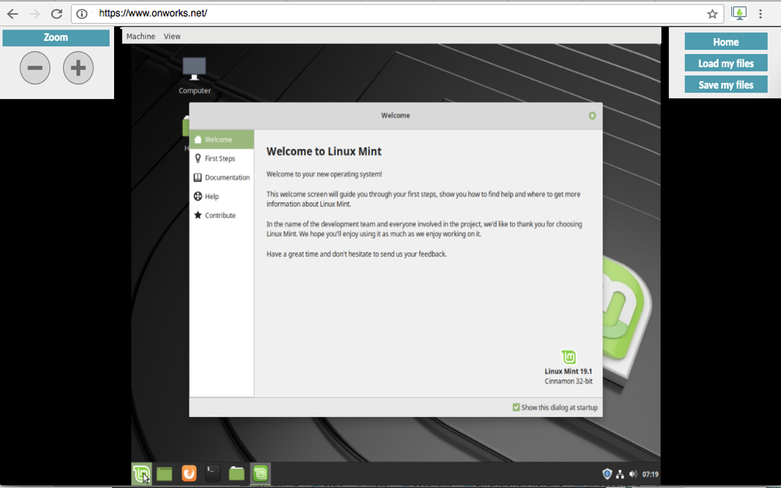Click the Welcome dialog title bar text
Image resolution: width=781 pixels, height=488 pixels.
[x=395, y=115]
